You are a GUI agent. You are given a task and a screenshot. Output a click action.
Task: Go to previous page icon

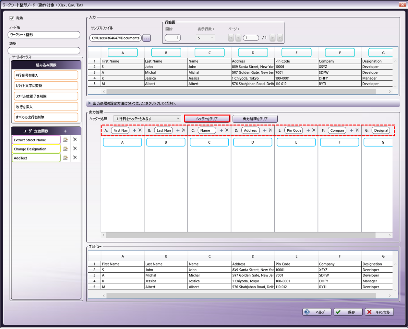pyautogui.click(x=238, y=38)
